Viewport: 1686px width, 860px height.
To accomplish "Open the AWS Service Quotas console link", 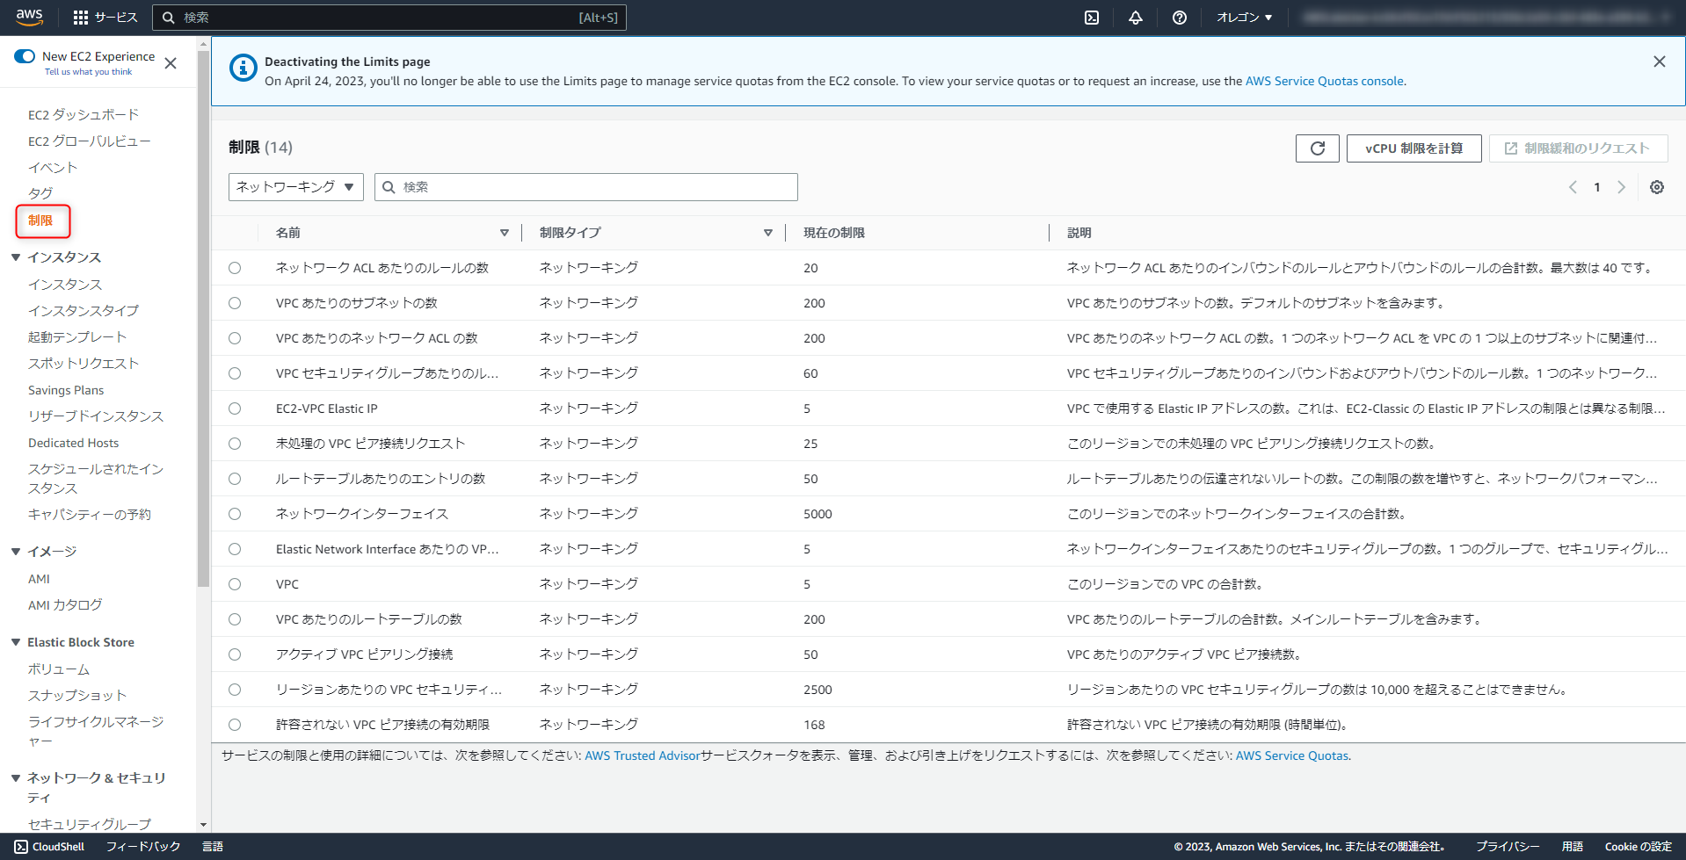I will click(x=1324, y=80).
